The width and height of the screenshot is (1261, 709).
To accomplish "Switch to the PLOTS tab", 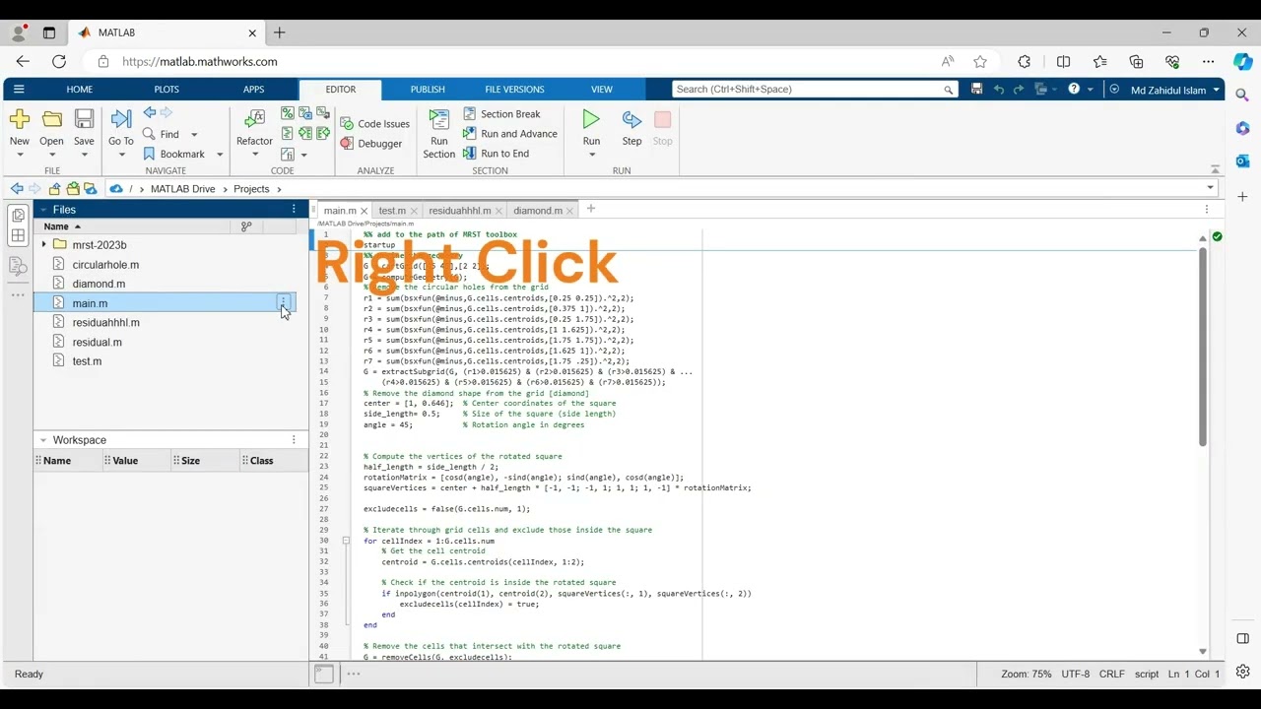I will pyautogui.click(x=166, y=90).
